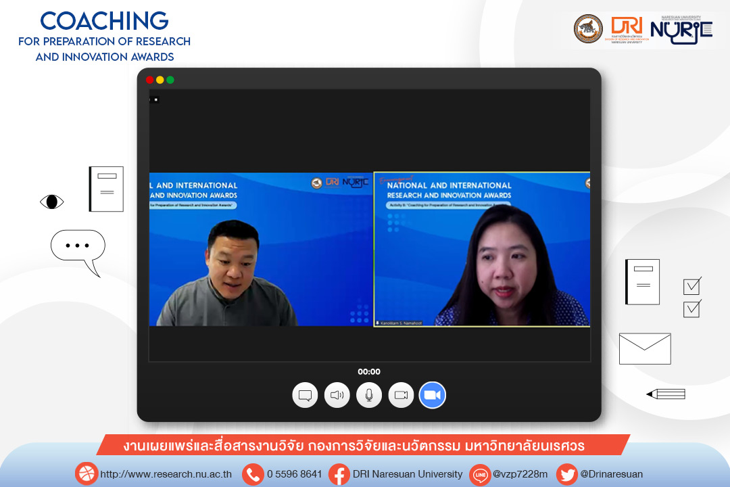Click the lower checked checkbox on right

tap(692, 308)
